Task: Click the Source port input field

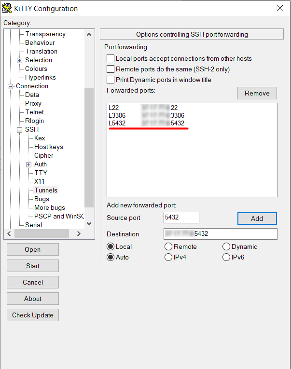Action: (x=181, y=218)
